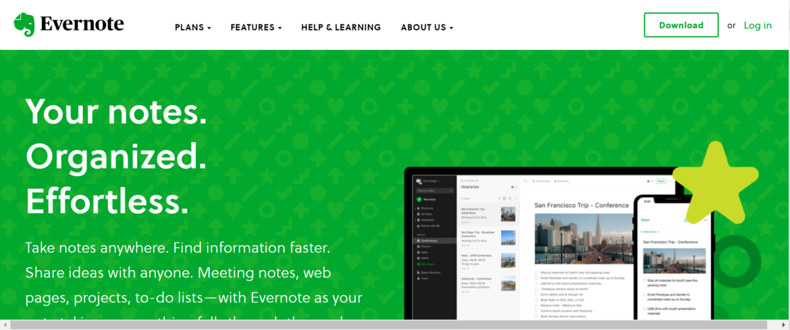Expand the FEATURES dropdown menu

click(256, 27)
